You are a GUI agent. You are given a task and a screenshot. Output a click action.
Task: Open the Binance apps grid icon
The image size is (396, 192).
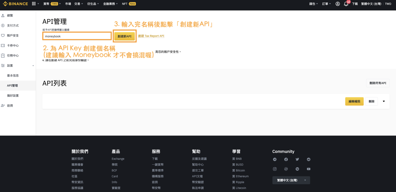coord(33,4)
